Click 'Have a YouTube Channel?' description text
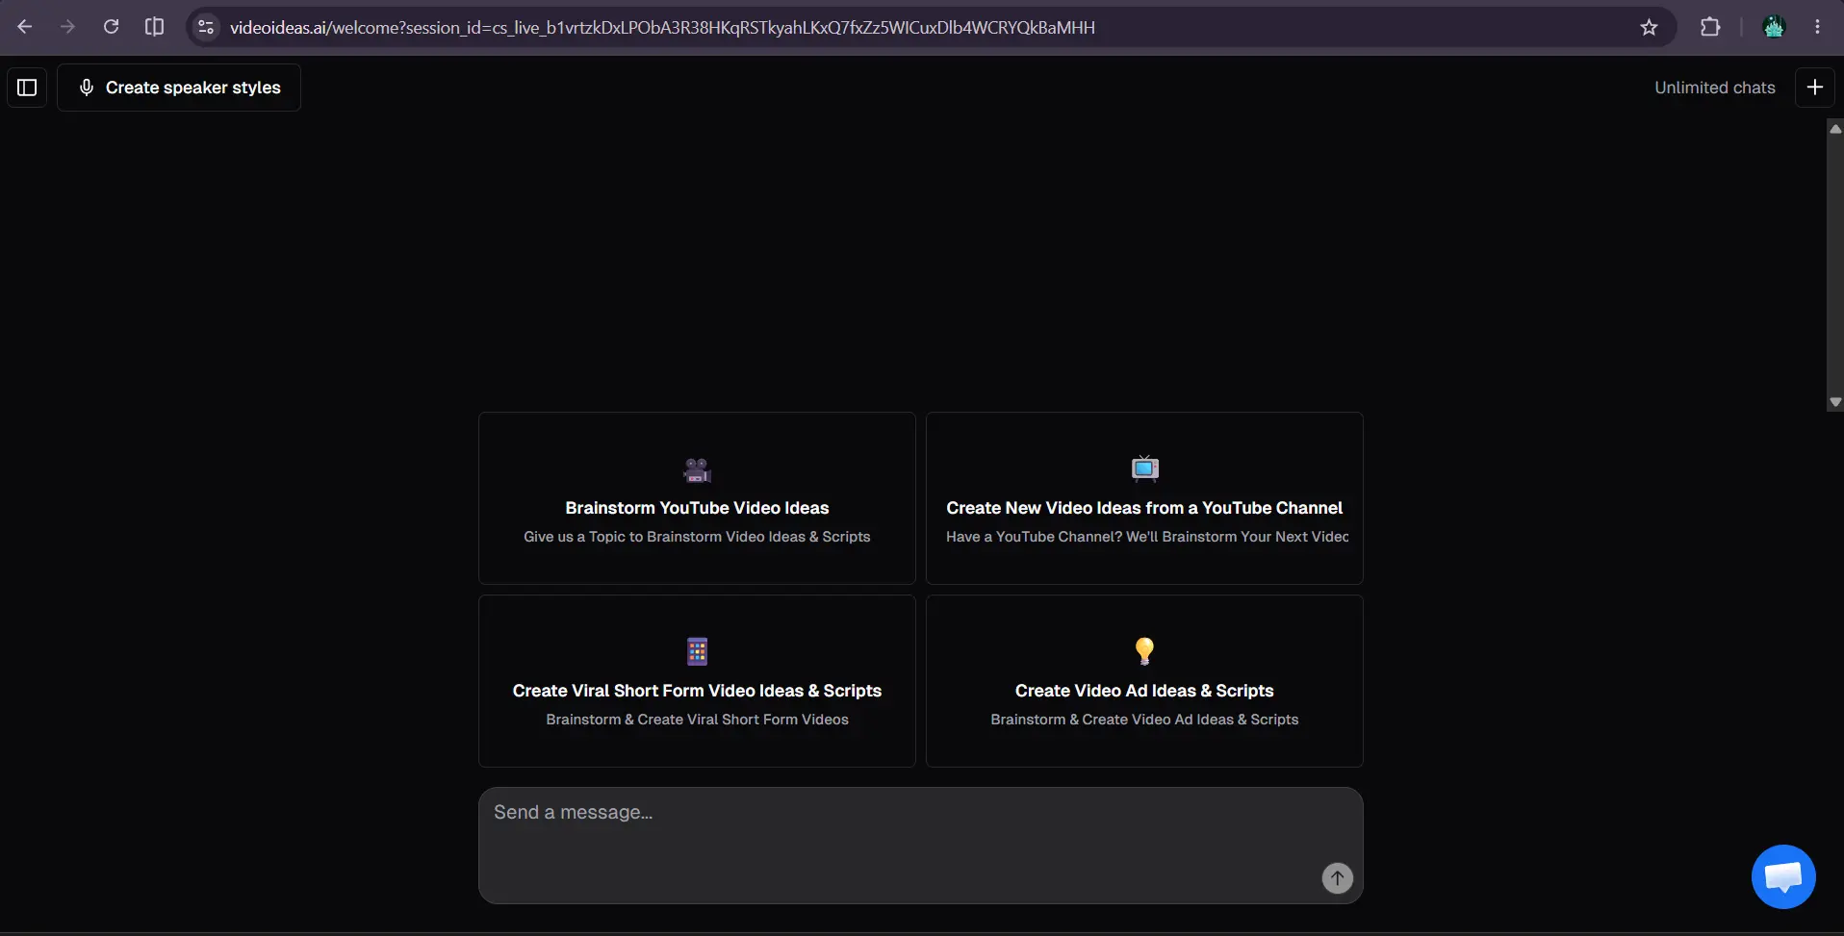 pyautogui.click(x=1147, y=537)
